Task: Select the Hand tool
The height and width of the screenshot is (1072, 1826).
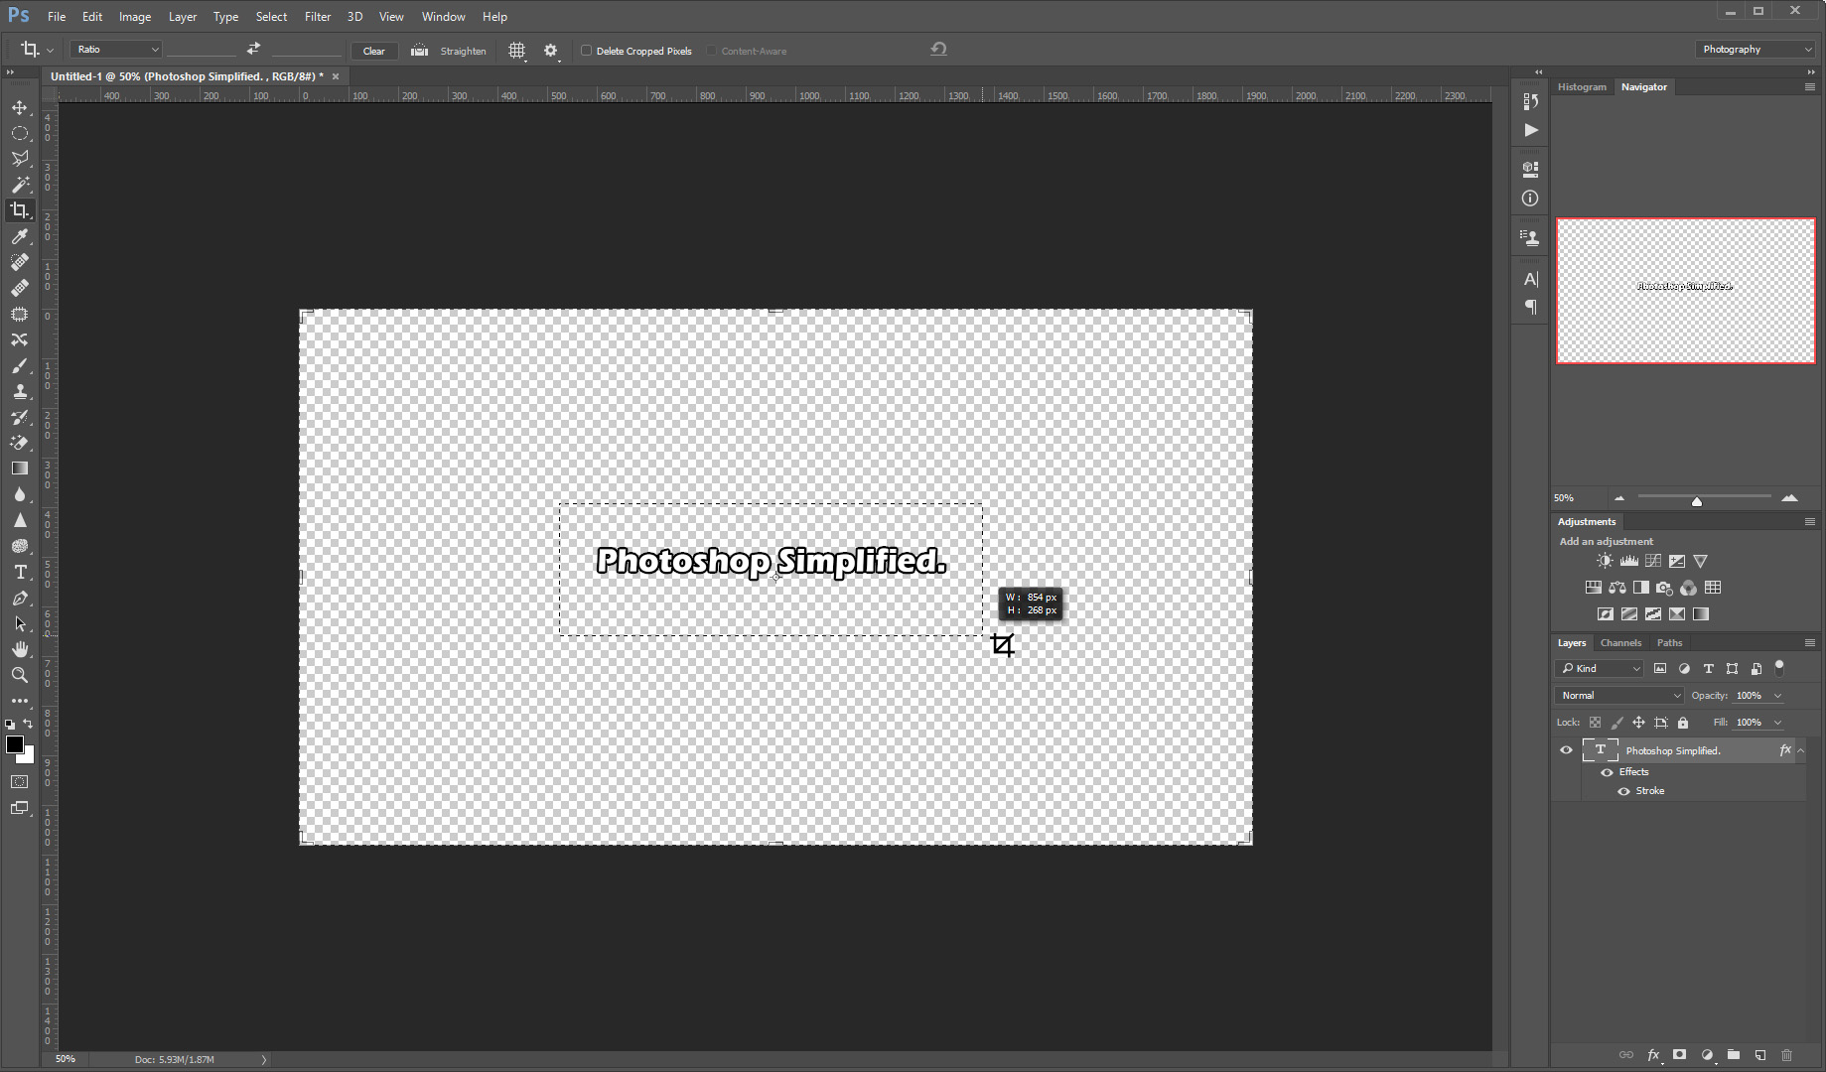Action: (20, 649)
